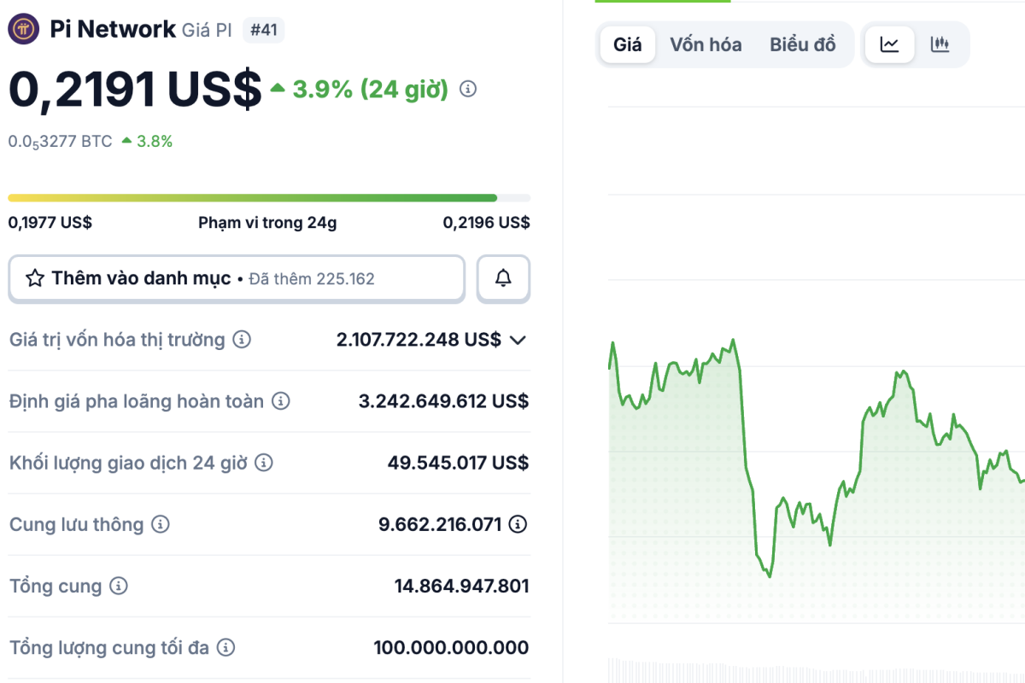The width and height of the screenshot is (1025, 683).
Task: Click info icon next to Giá trị vốn hóa thị trường
Action: 243,340
